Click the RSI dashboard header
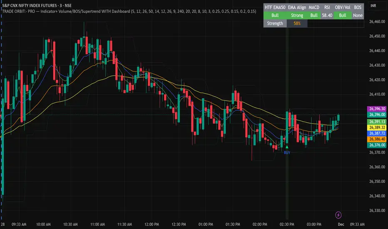 pyautogui.click(x=327, y=7)
